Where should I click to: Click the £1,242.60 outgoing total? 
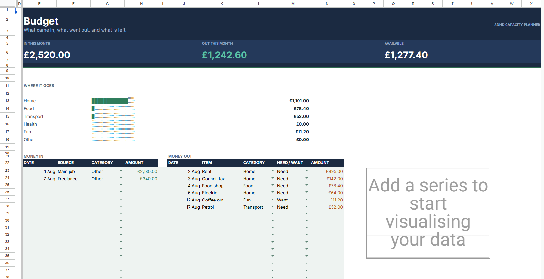coord(224,55)
